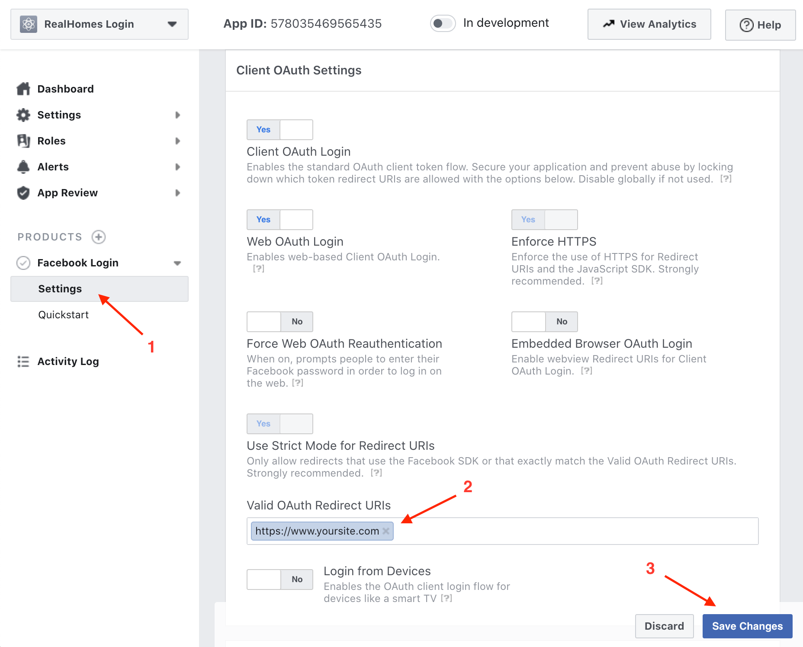803x647 pixels.
Task: Click the App ID number 578035469565435
Action: (x=326, y=23)
